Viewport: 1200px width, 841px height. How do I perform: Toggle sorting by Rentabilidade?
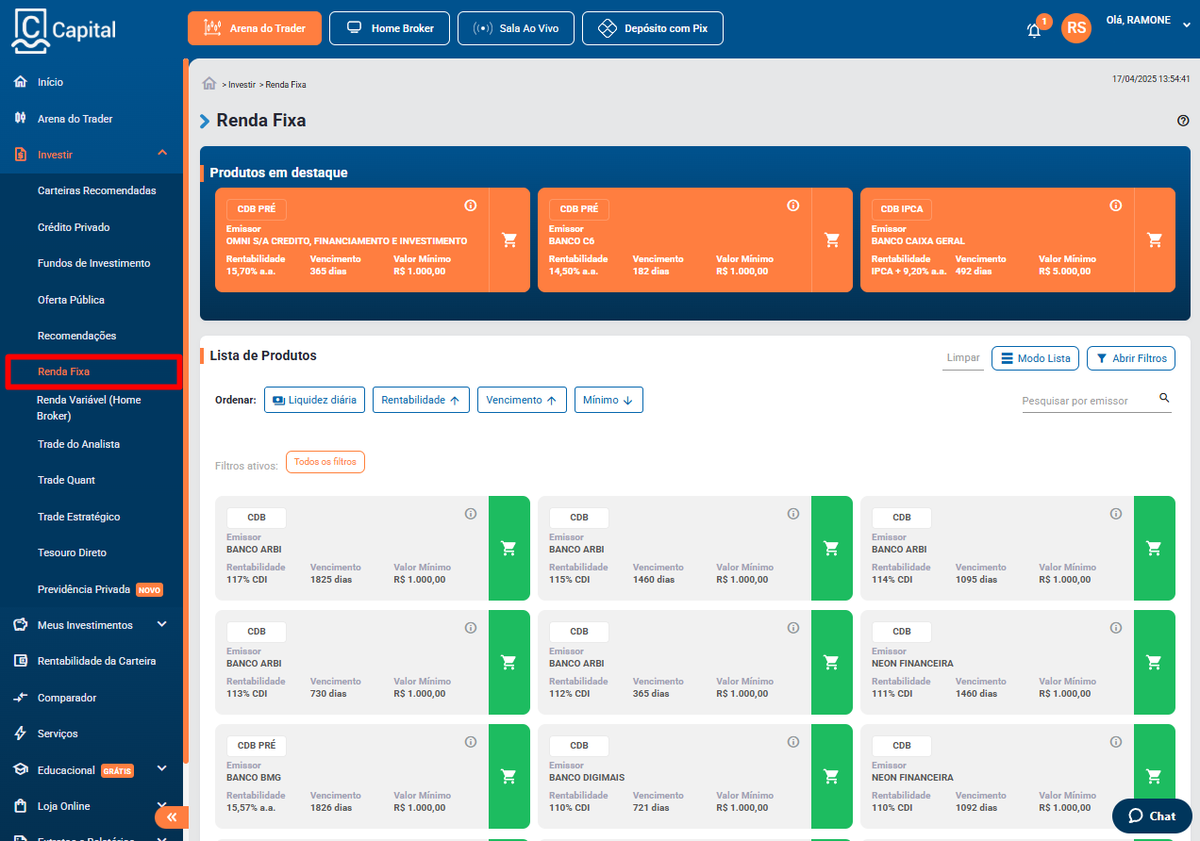click(x=421, y=400)
